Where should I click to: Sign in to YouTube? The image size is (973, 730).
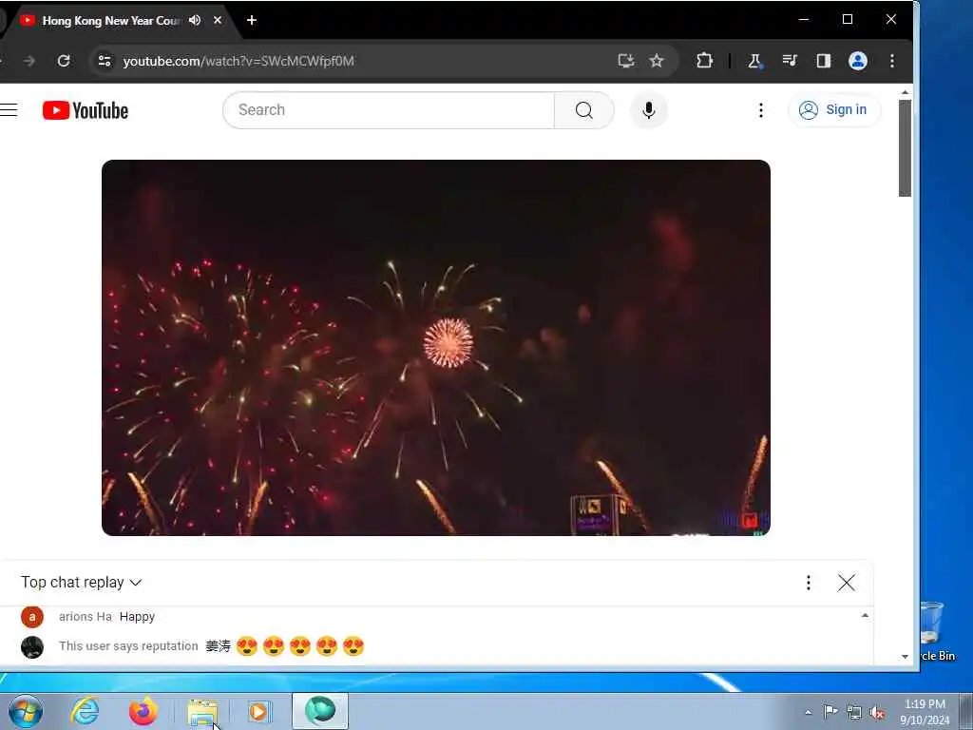(x=834, y=110)
